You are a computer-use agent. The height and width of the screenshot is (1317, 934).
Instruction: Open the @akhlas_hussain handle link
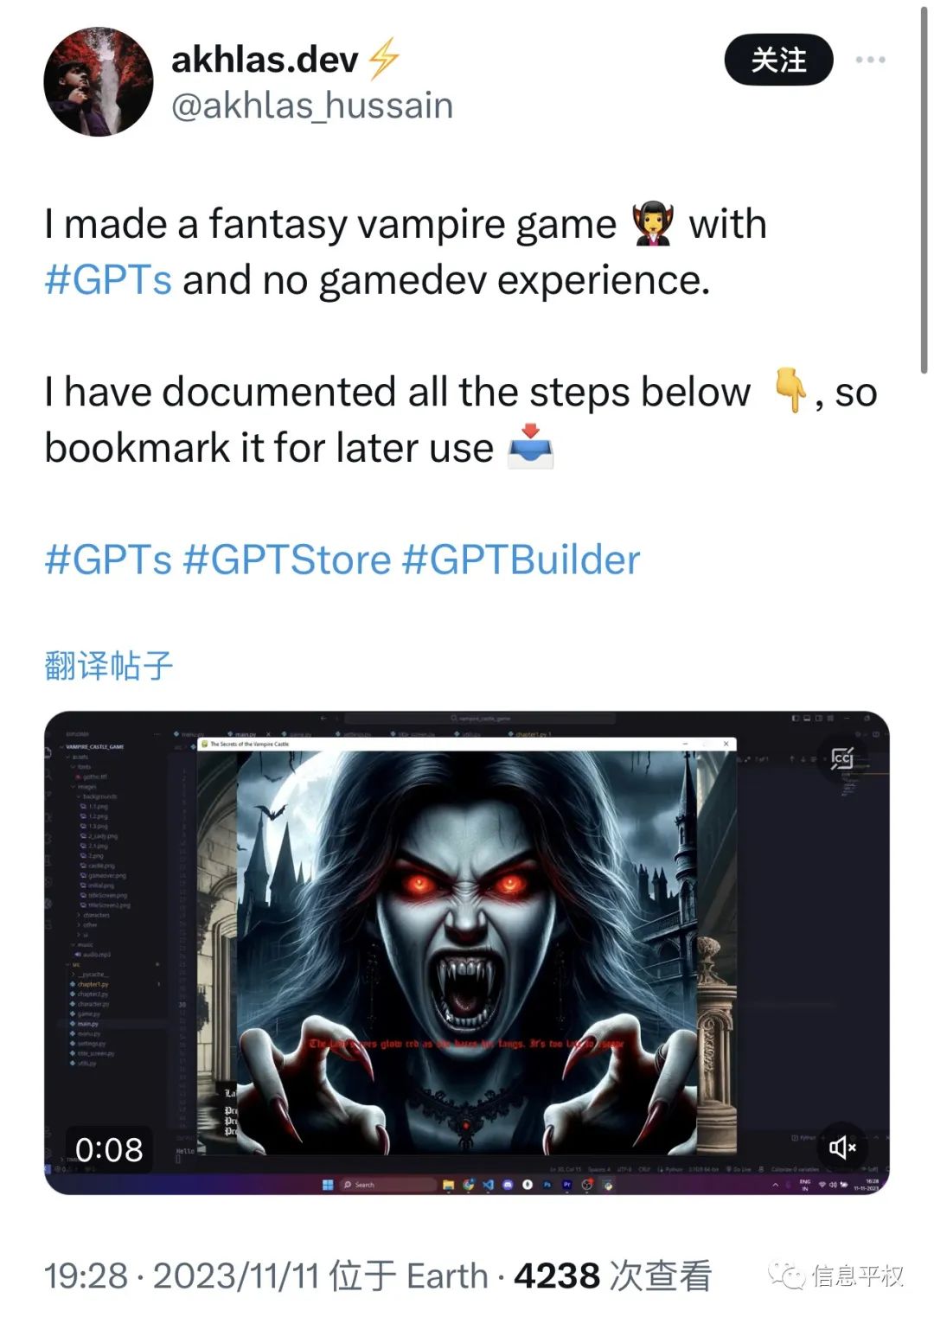(x=312, y=106)
